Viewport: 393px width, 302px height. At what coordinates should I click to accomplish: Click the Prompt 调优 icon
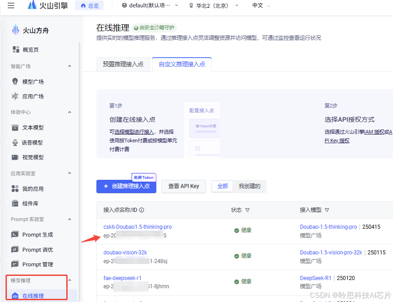[15, 249]
